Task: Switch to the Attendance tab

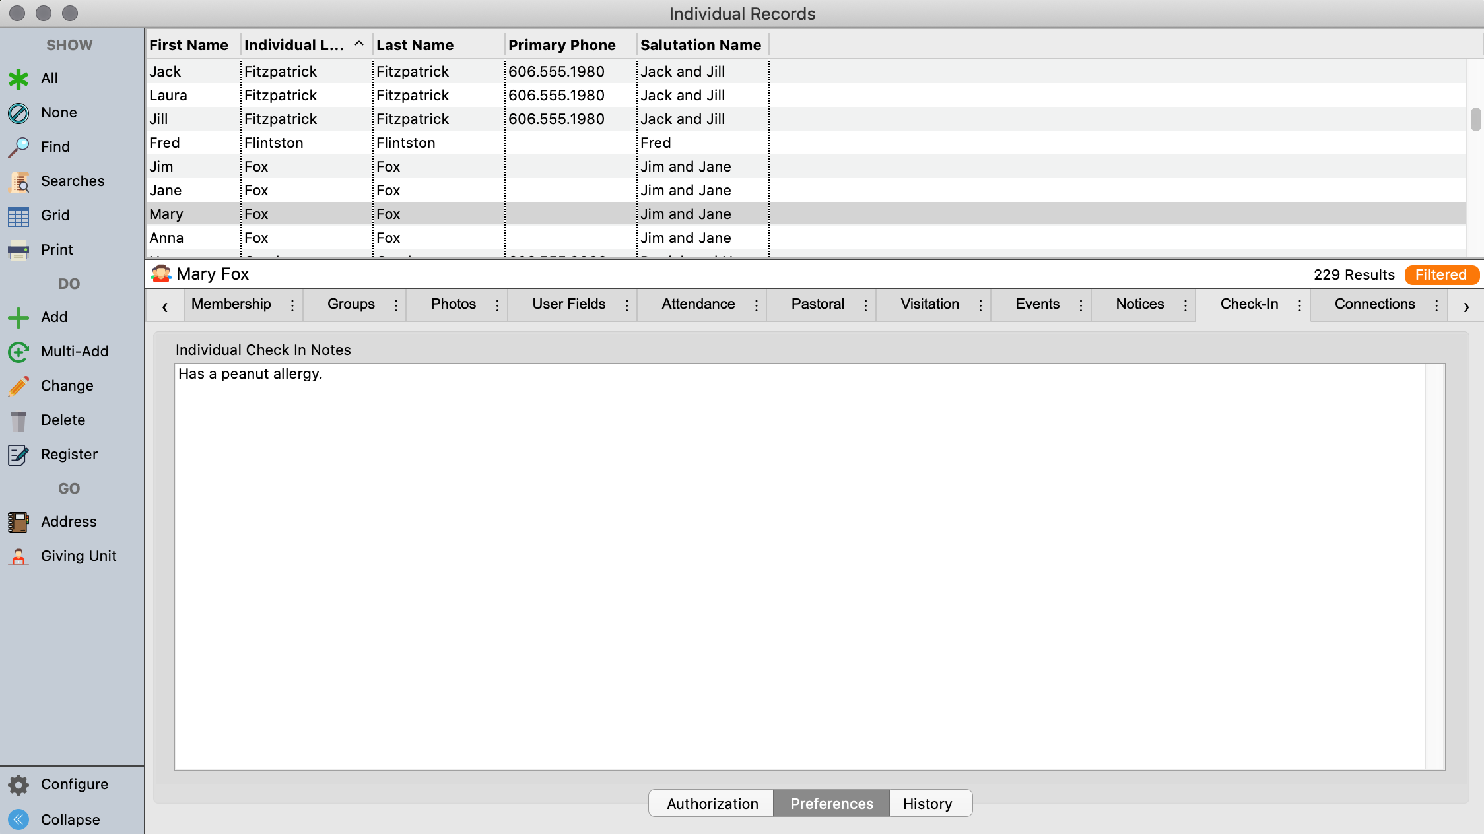Action: click(698, 304)
